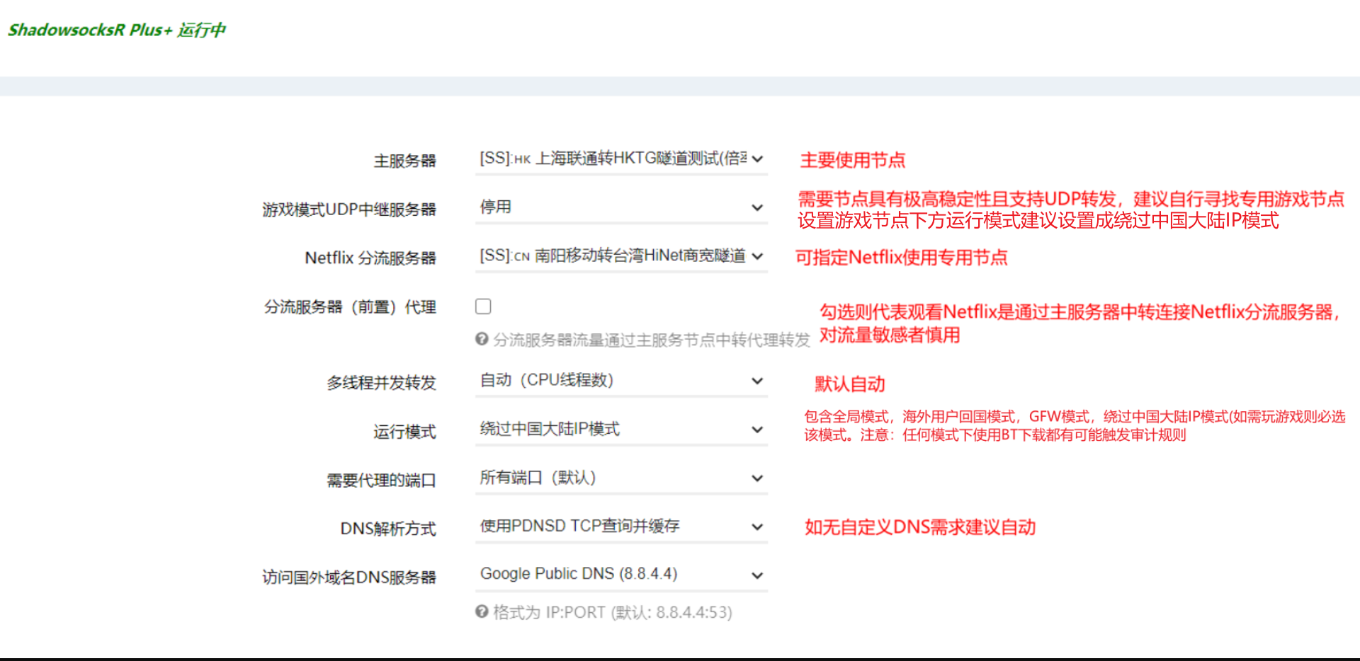Click the ShadowsocksR Plus+ 运行中 status title
1360x661 pixels.
tap(117, 30)
